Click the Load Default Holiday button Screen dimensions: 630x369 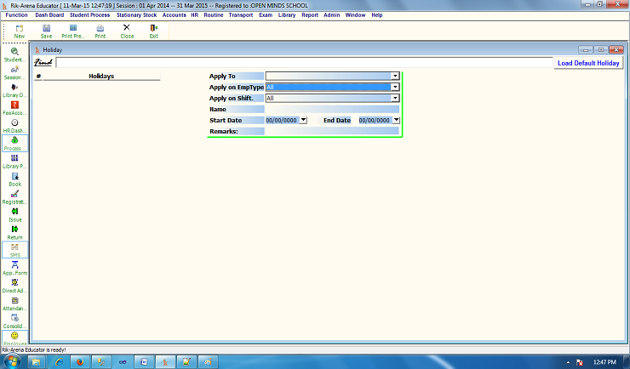(588, 63)
